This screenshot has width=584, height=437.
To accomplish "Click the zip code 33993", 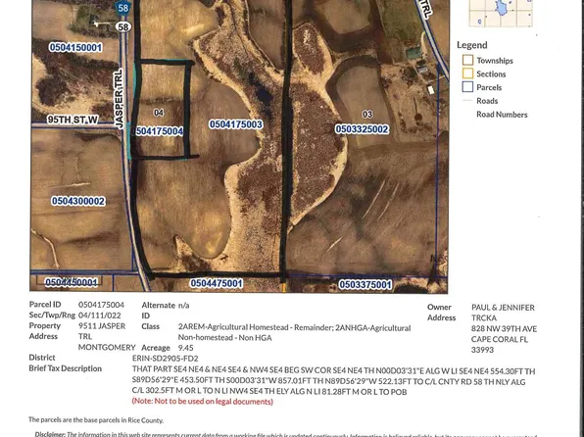I will pos(482,350).
